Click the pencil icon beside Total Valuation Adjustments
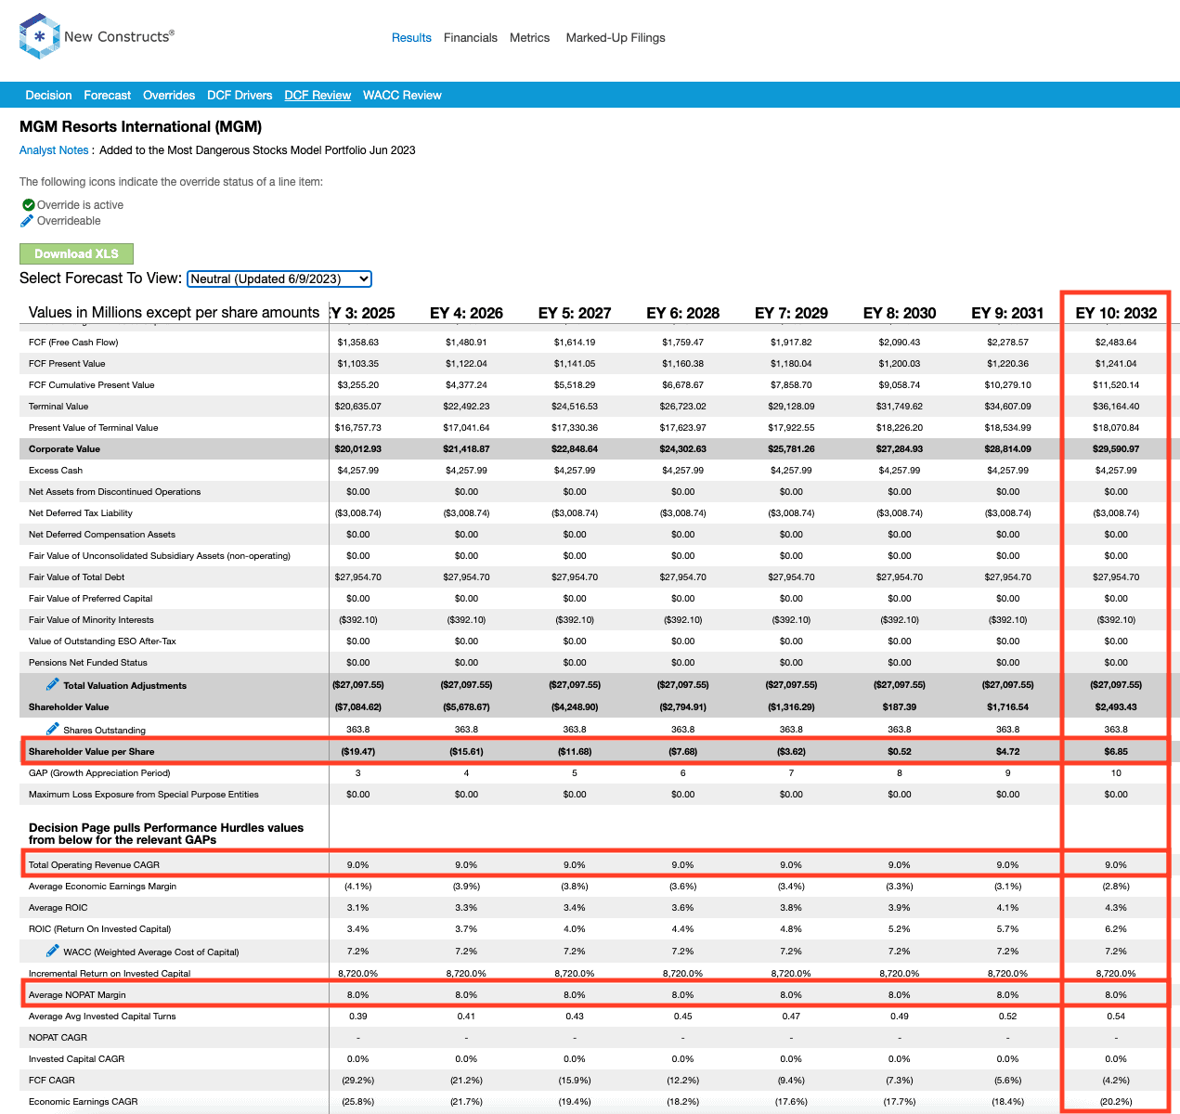1180x1114 pixels. pos(53,684)
